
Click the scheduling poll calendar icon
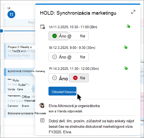[x=43, y=27]
